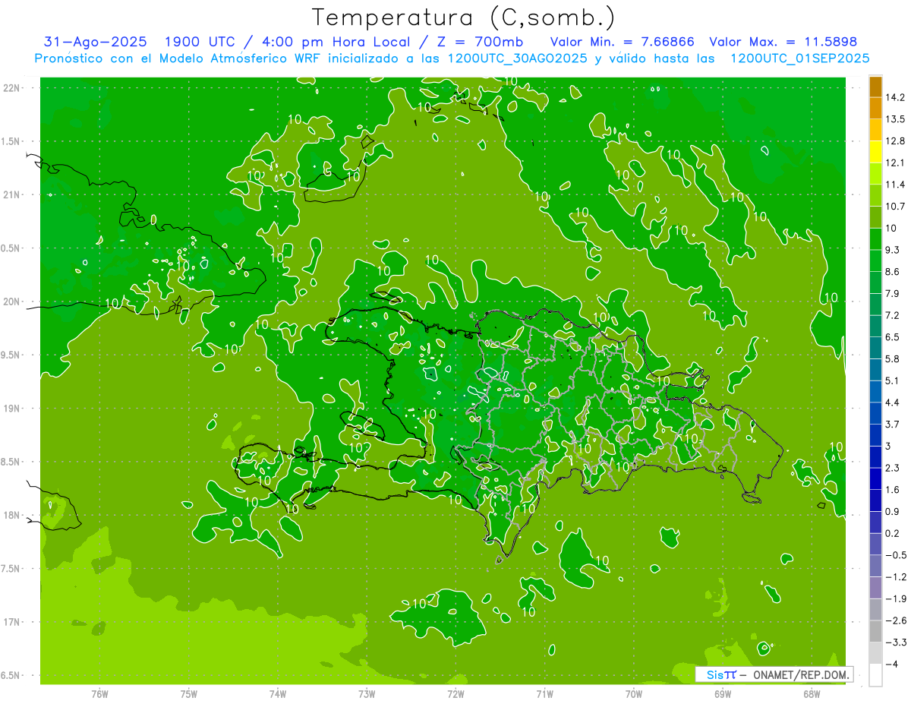Click the deep blue swatch between 1.6 and 2.3
This screenshot has width=911, height=704.
tap(875, 478)
